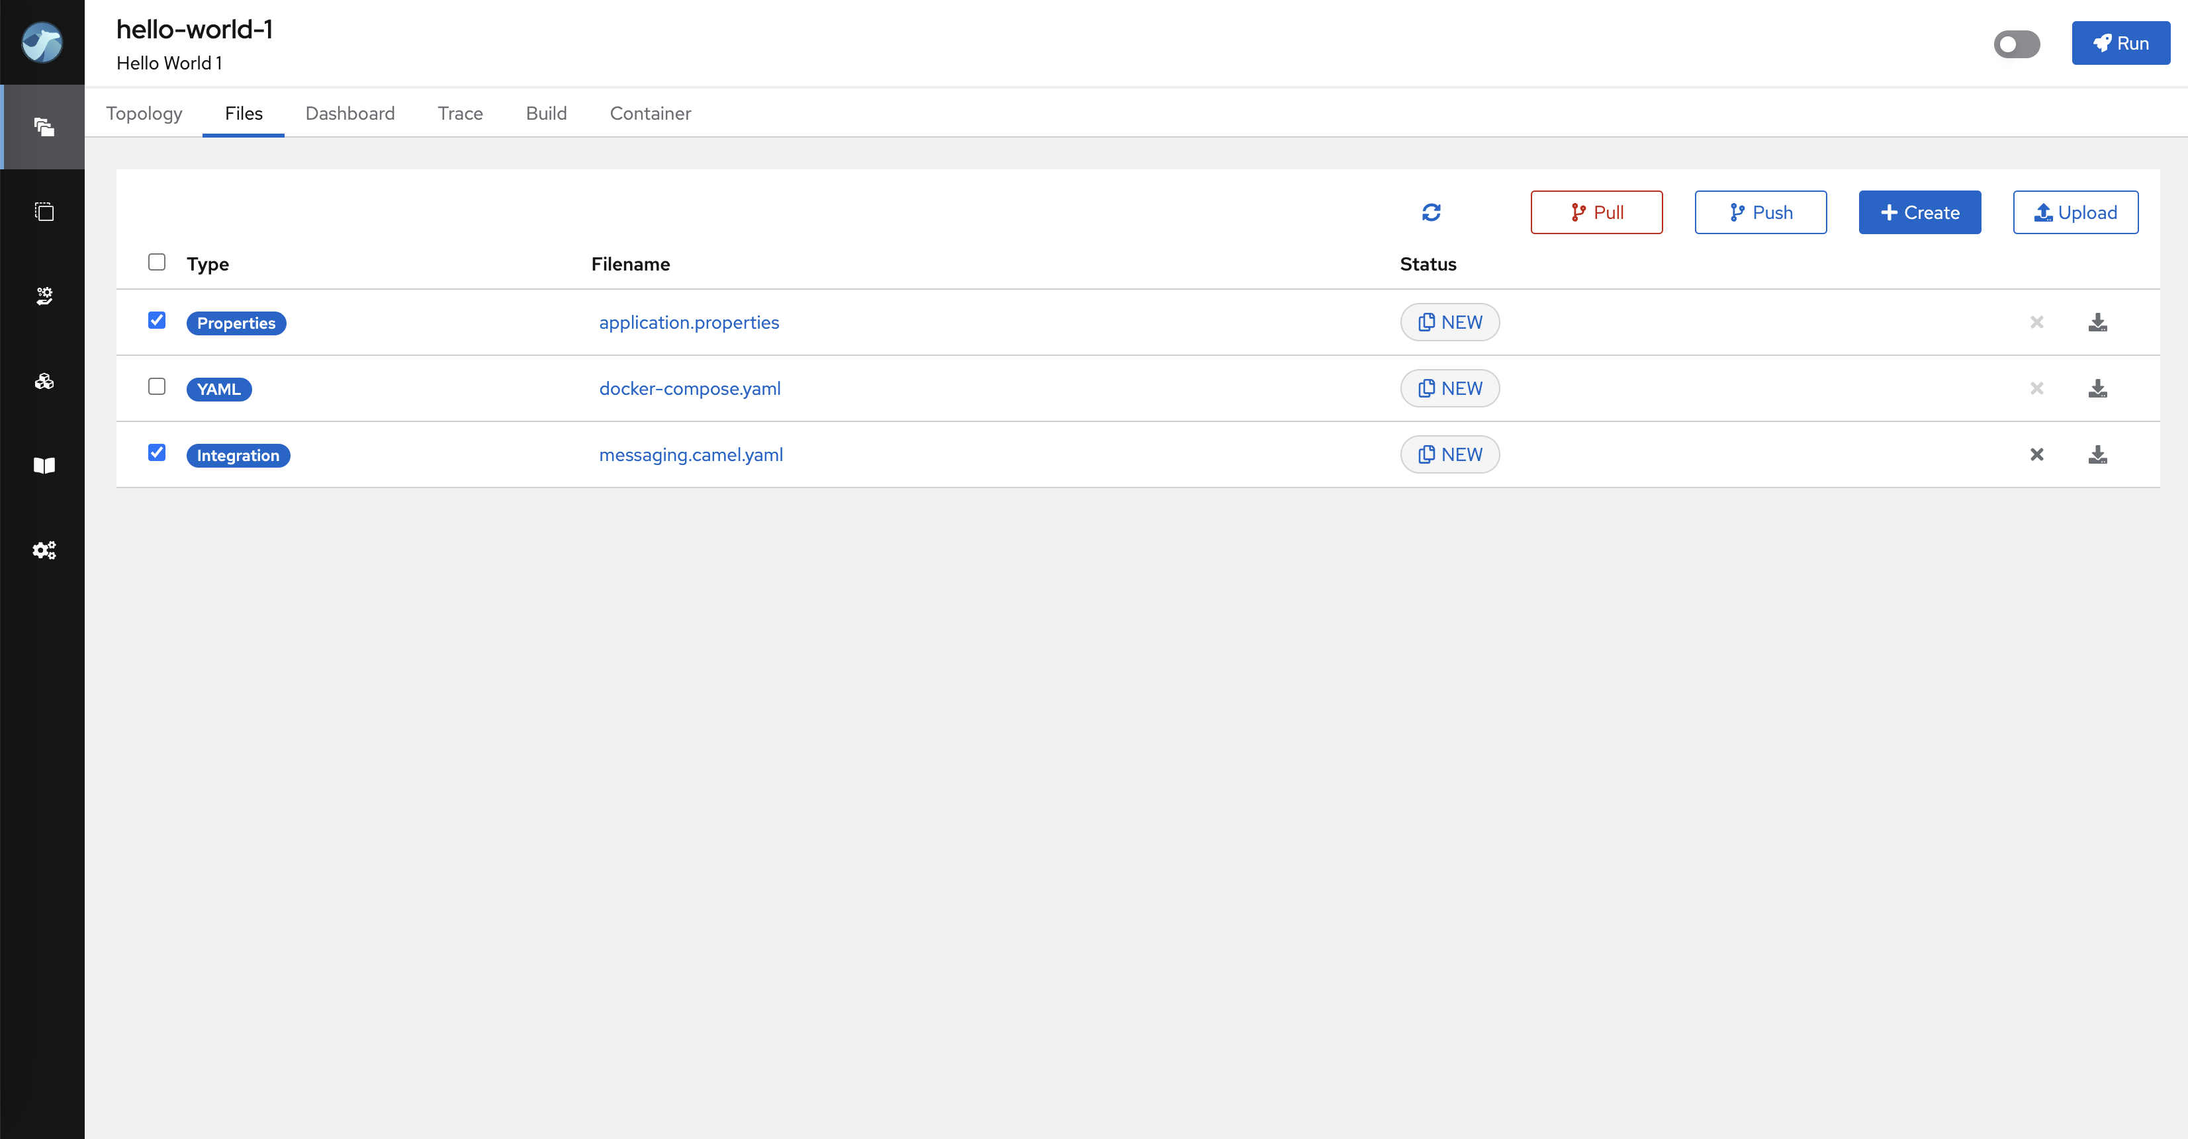Check the docker-compose.yaml row checkbox
The height and width of the screenshot is (1139, 2188).
[156, 386]
